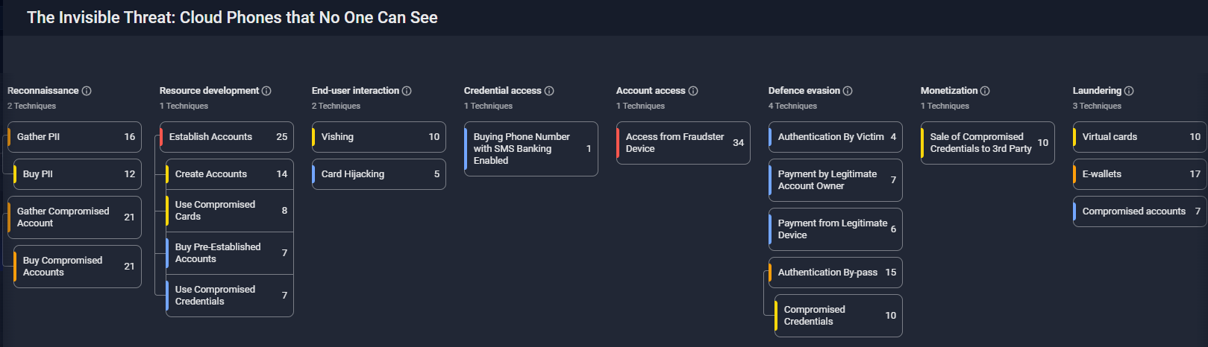Click the info icon beside Reconnaissance

click(x=87, y=91)
